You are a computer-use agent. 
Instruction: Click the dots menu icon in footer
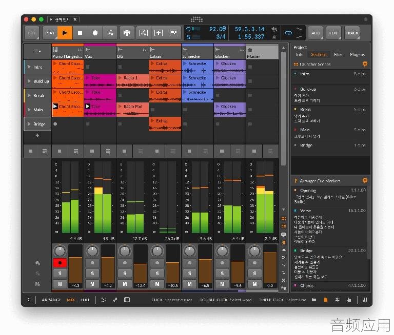tap(104, 300)
